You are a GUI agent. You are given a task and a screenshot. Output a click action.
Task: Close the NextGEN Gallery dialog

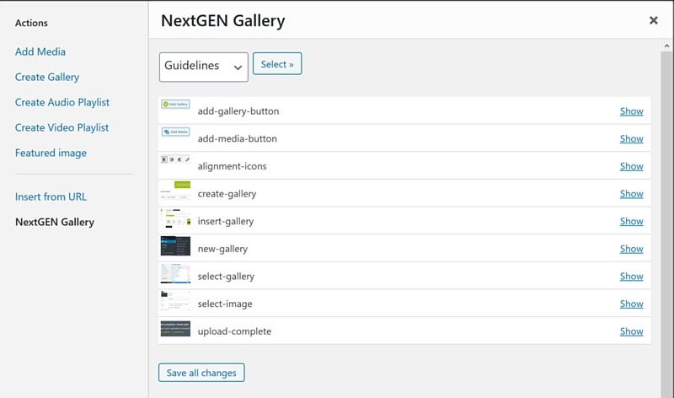654,20
